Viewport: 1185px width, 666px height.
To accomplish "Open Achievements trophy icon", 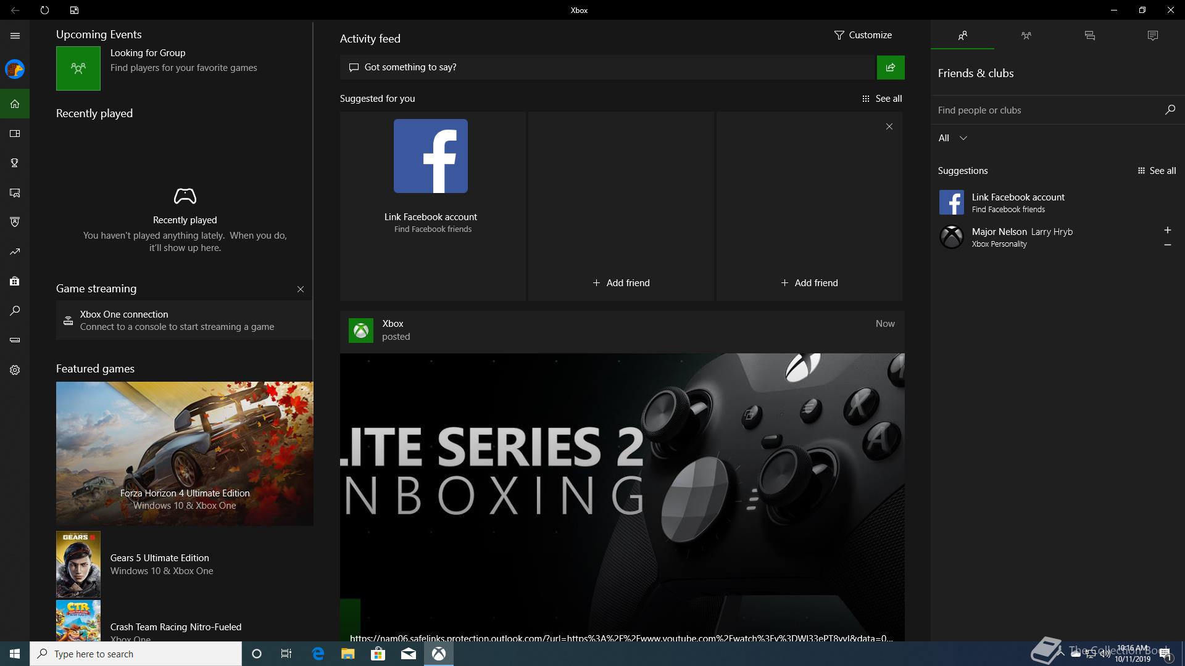I will tap(15, 163).
